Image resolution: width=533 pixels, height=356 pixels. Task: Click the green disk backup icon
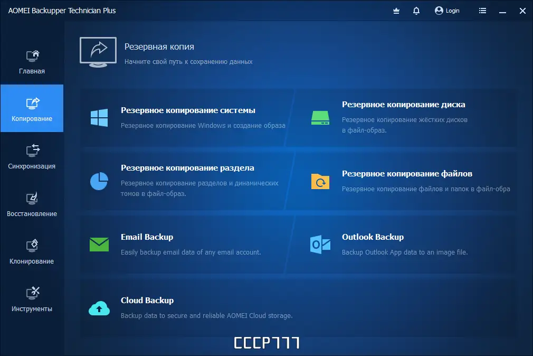(x=320, y=118)
